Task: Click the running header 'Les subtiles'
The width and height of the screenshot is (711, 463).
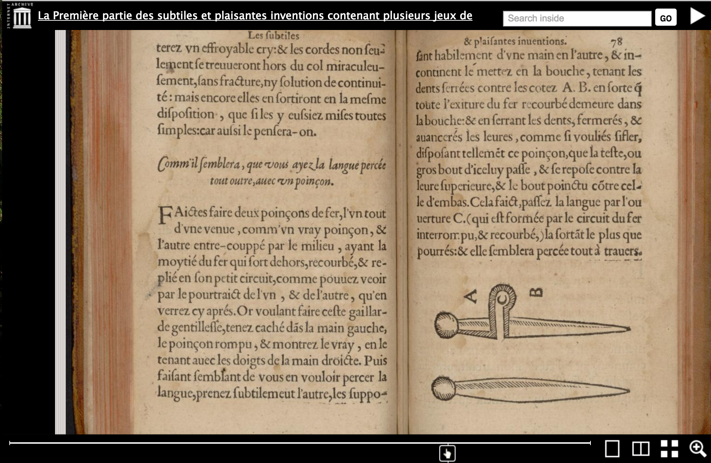Action: [274, 35]
